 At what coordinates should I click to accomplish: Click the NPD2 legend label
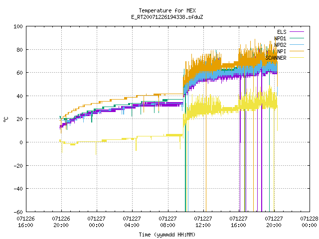pyautogui.click(x=280, y=45)
